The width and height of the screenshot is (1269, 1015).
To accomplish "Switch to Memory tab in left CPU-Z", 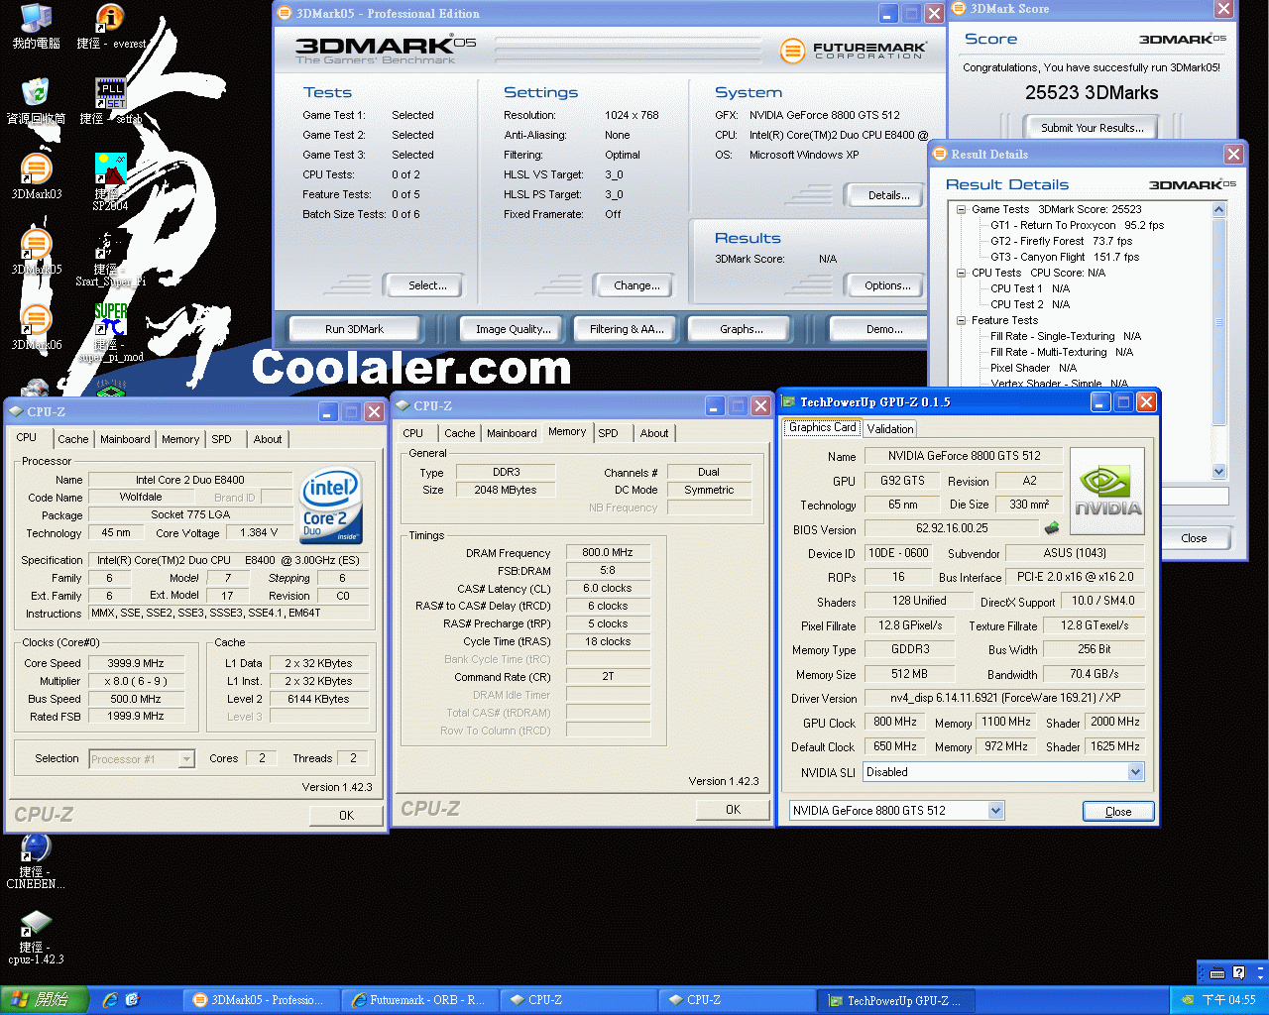I will coord(180,439).
